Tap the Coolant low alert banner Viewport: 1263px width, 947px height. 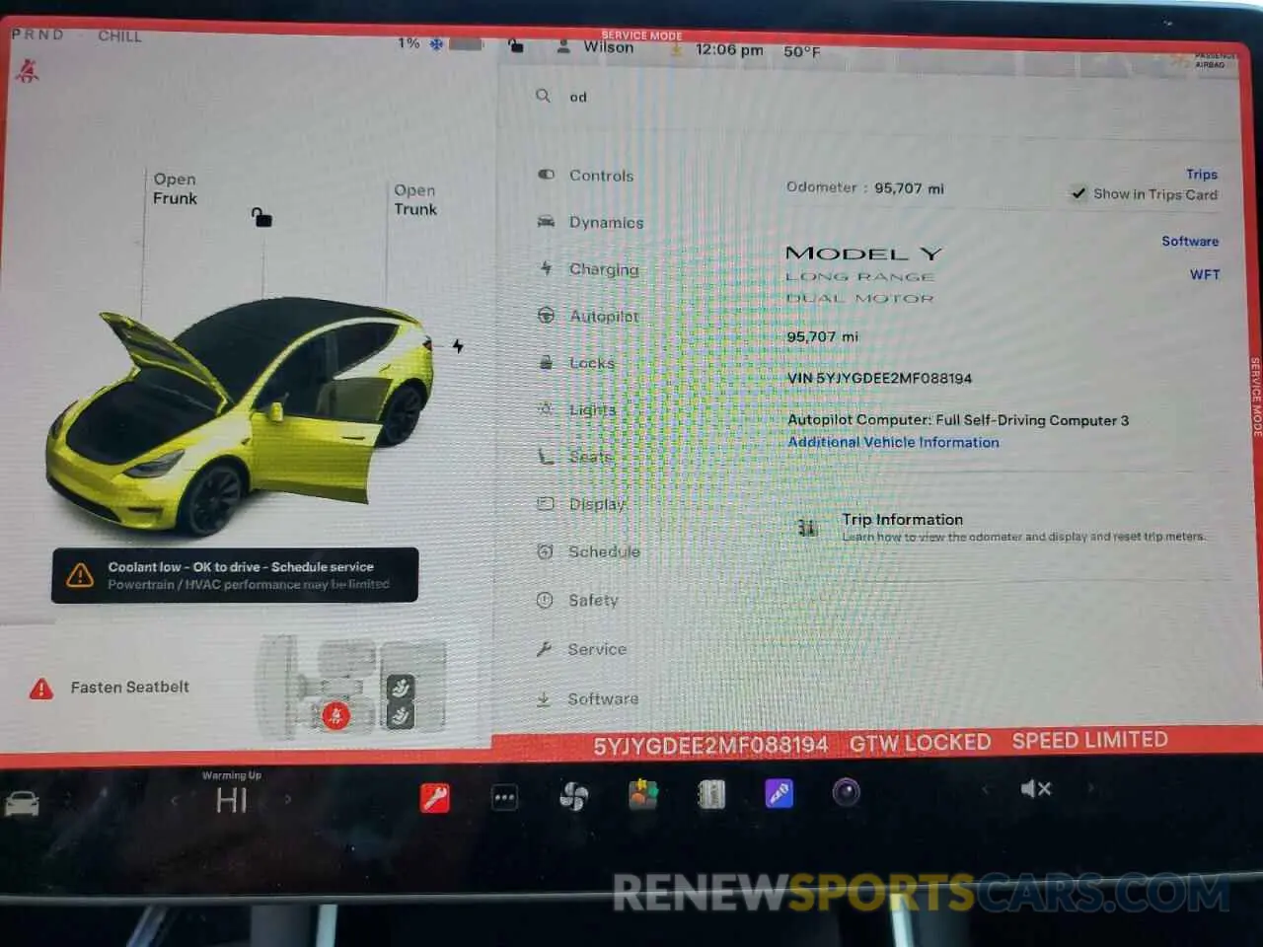[x=235, y=575]
